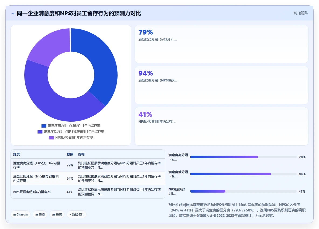Click the 41% value in the table
319x229 pixels.
pos(70,192)
